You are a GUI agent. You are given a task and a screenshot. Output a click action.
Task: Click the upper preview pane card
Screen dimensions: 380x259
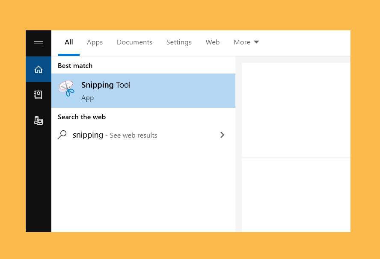(x=296, y=110)
